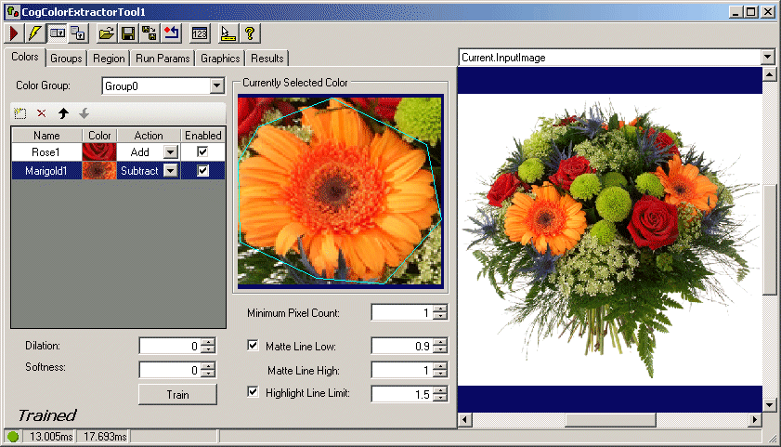Screen dimensions: 781x447
Task: Click the lightning bolt electric mode icon
Action: pos(34,33)
